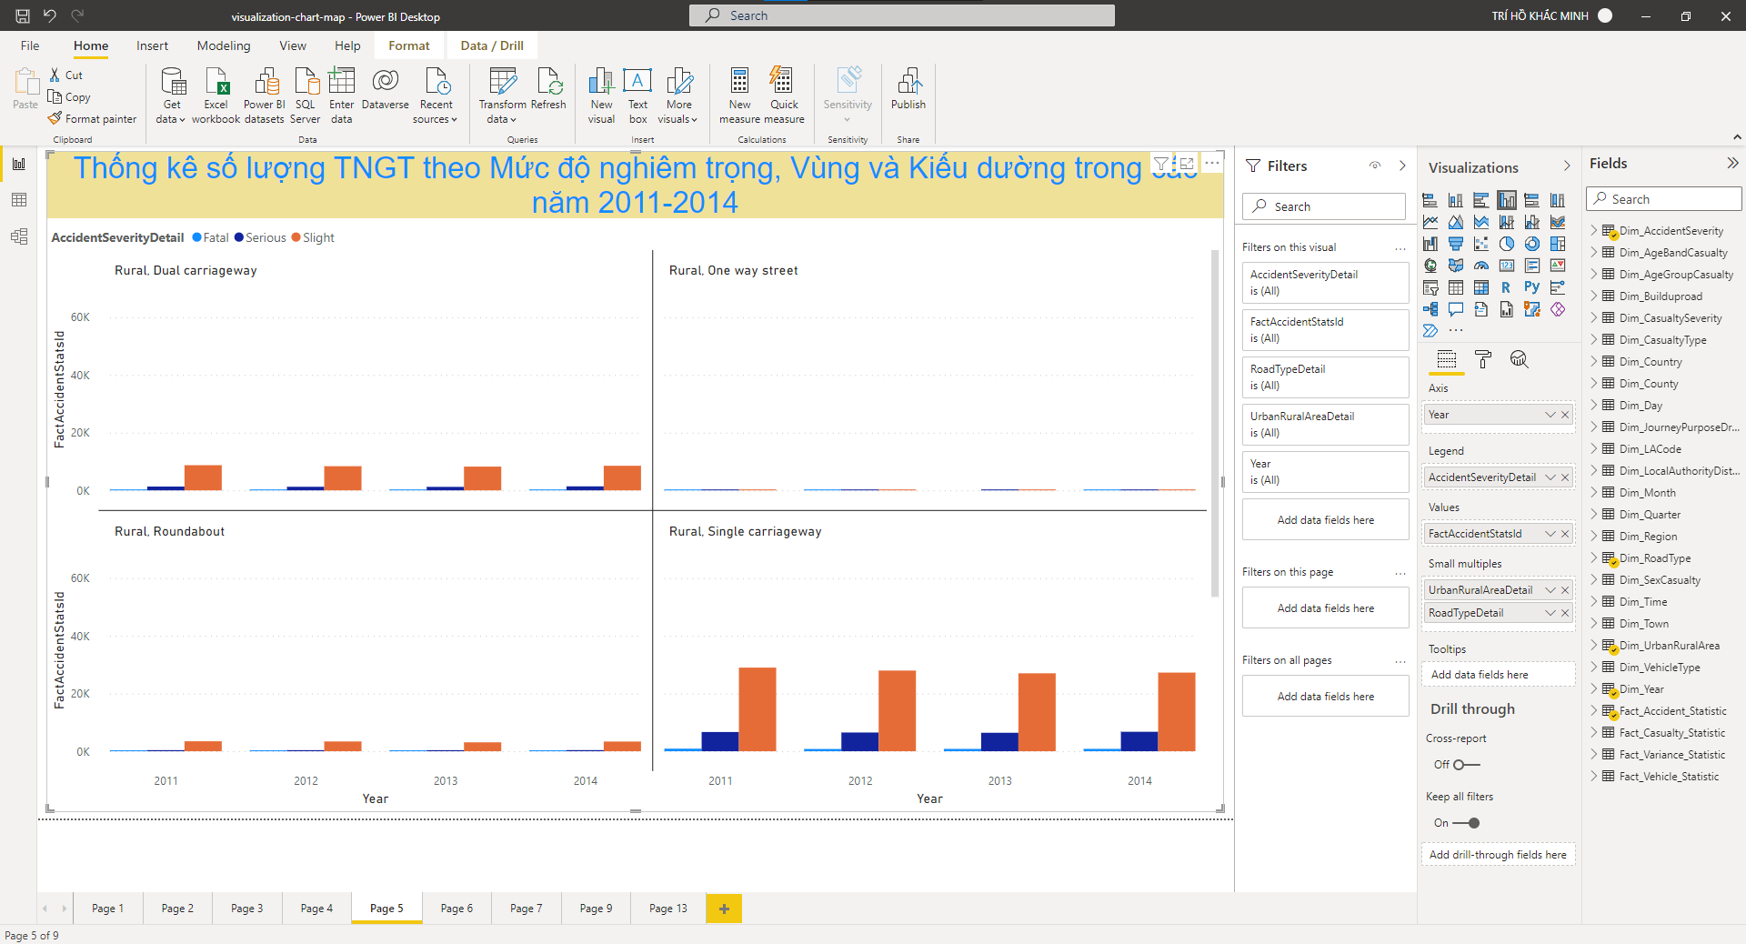Switch to Data view in left sidebar
Image resolution: width=1746 pixels, height=944 pixels.
(18, 200)
